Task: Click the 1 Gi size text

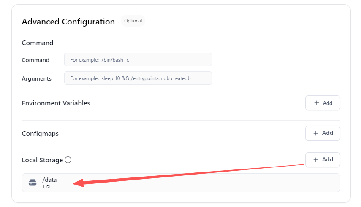Action: [x=46, y=187]
